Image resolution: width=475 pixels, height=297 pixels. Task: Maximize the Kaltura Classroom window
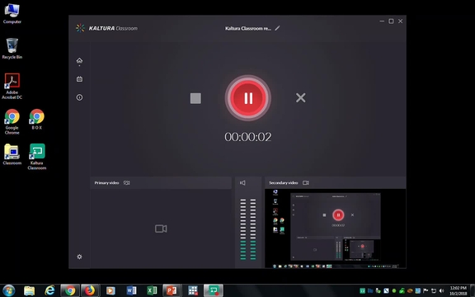(391, 21)
